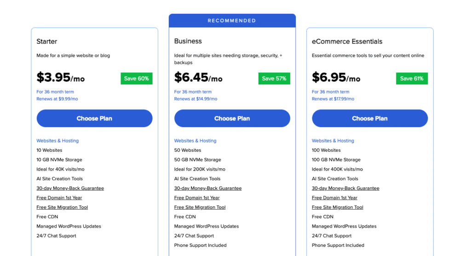Screen dimensions: 471x256
Task: Open Business plan's 30-day Money-Back Guarantee link
Action: click(207, 188)
